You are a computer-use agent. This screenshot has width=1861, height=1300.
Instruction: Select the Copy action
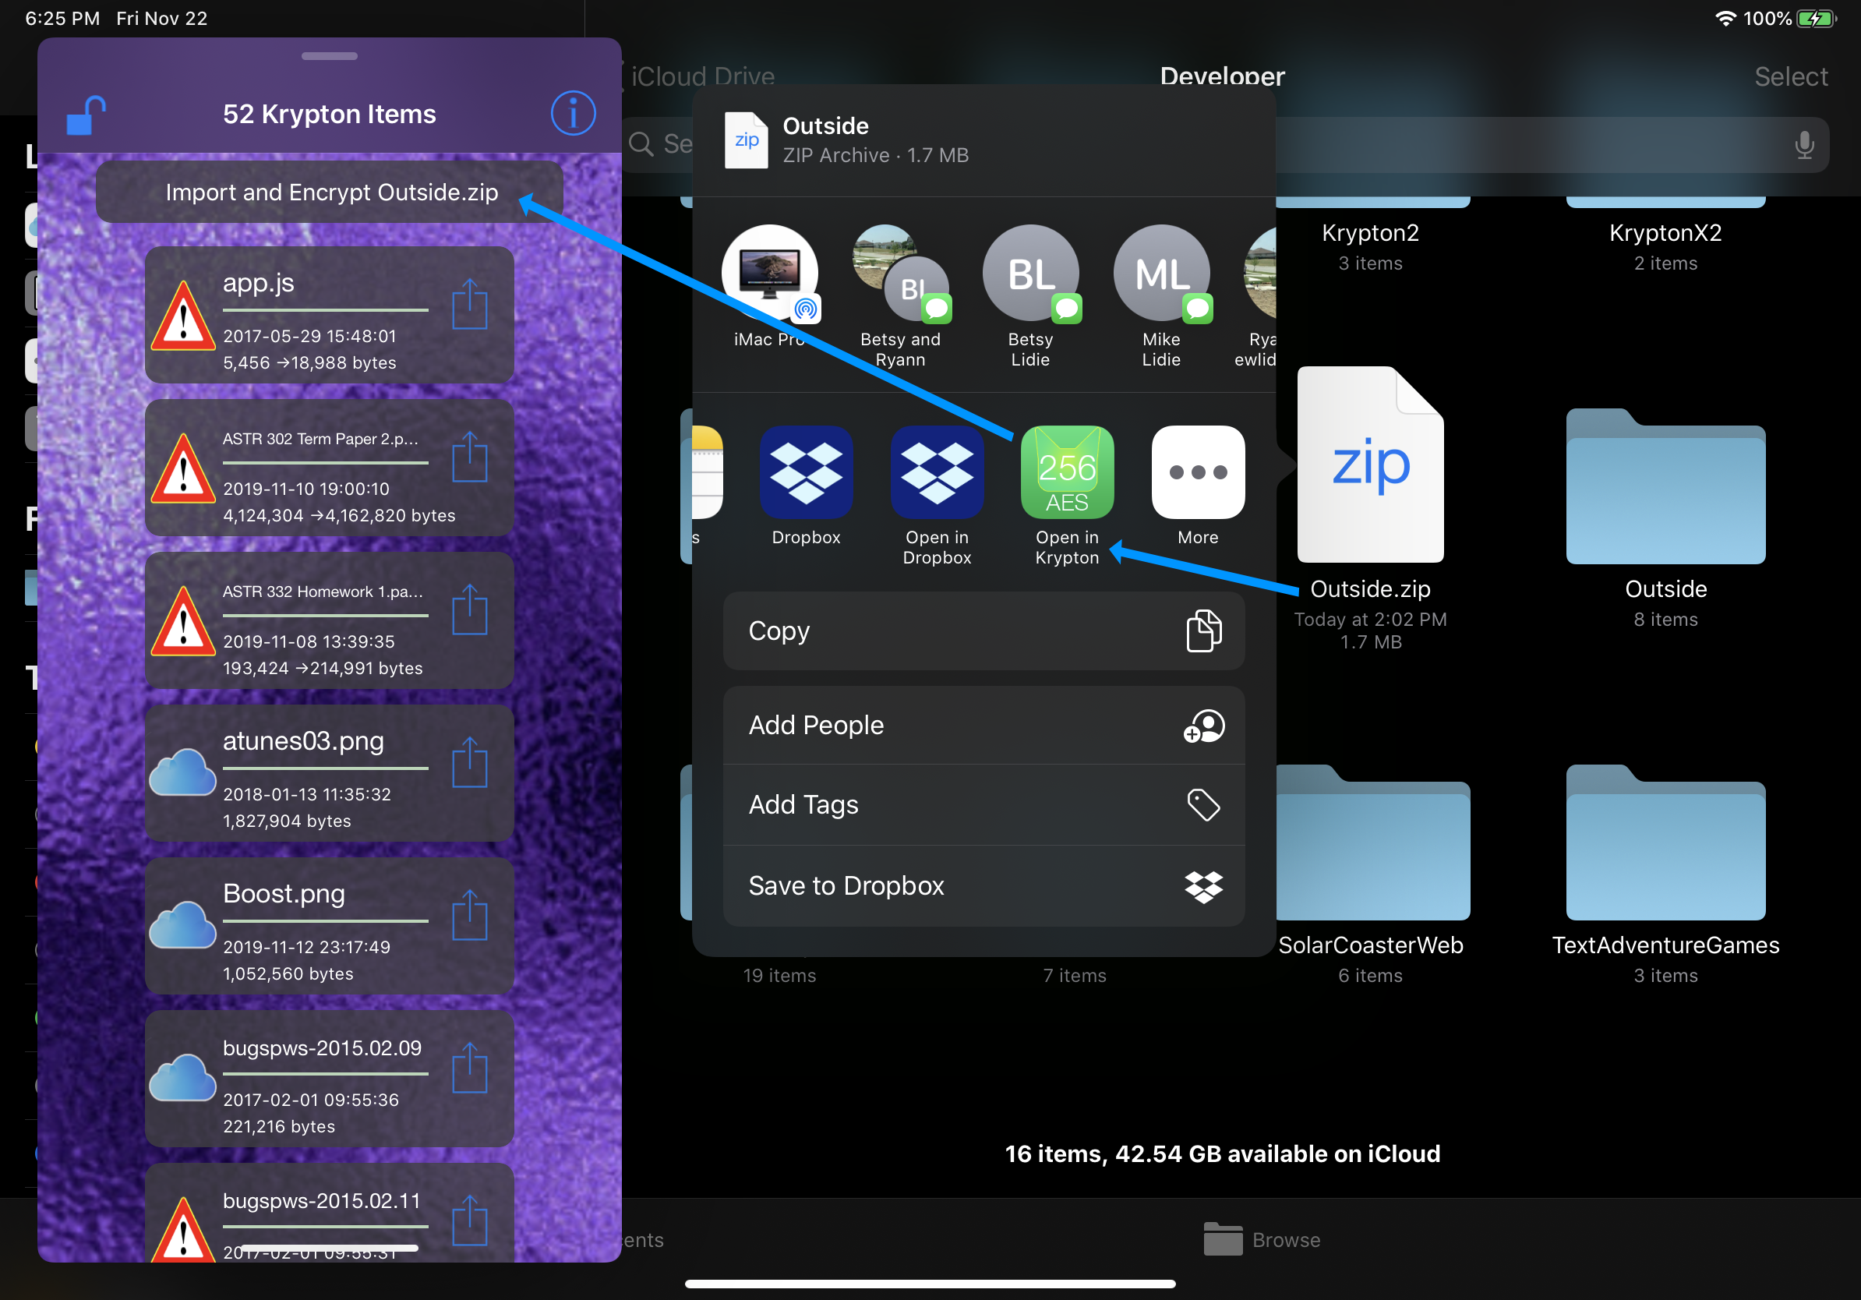983,631
